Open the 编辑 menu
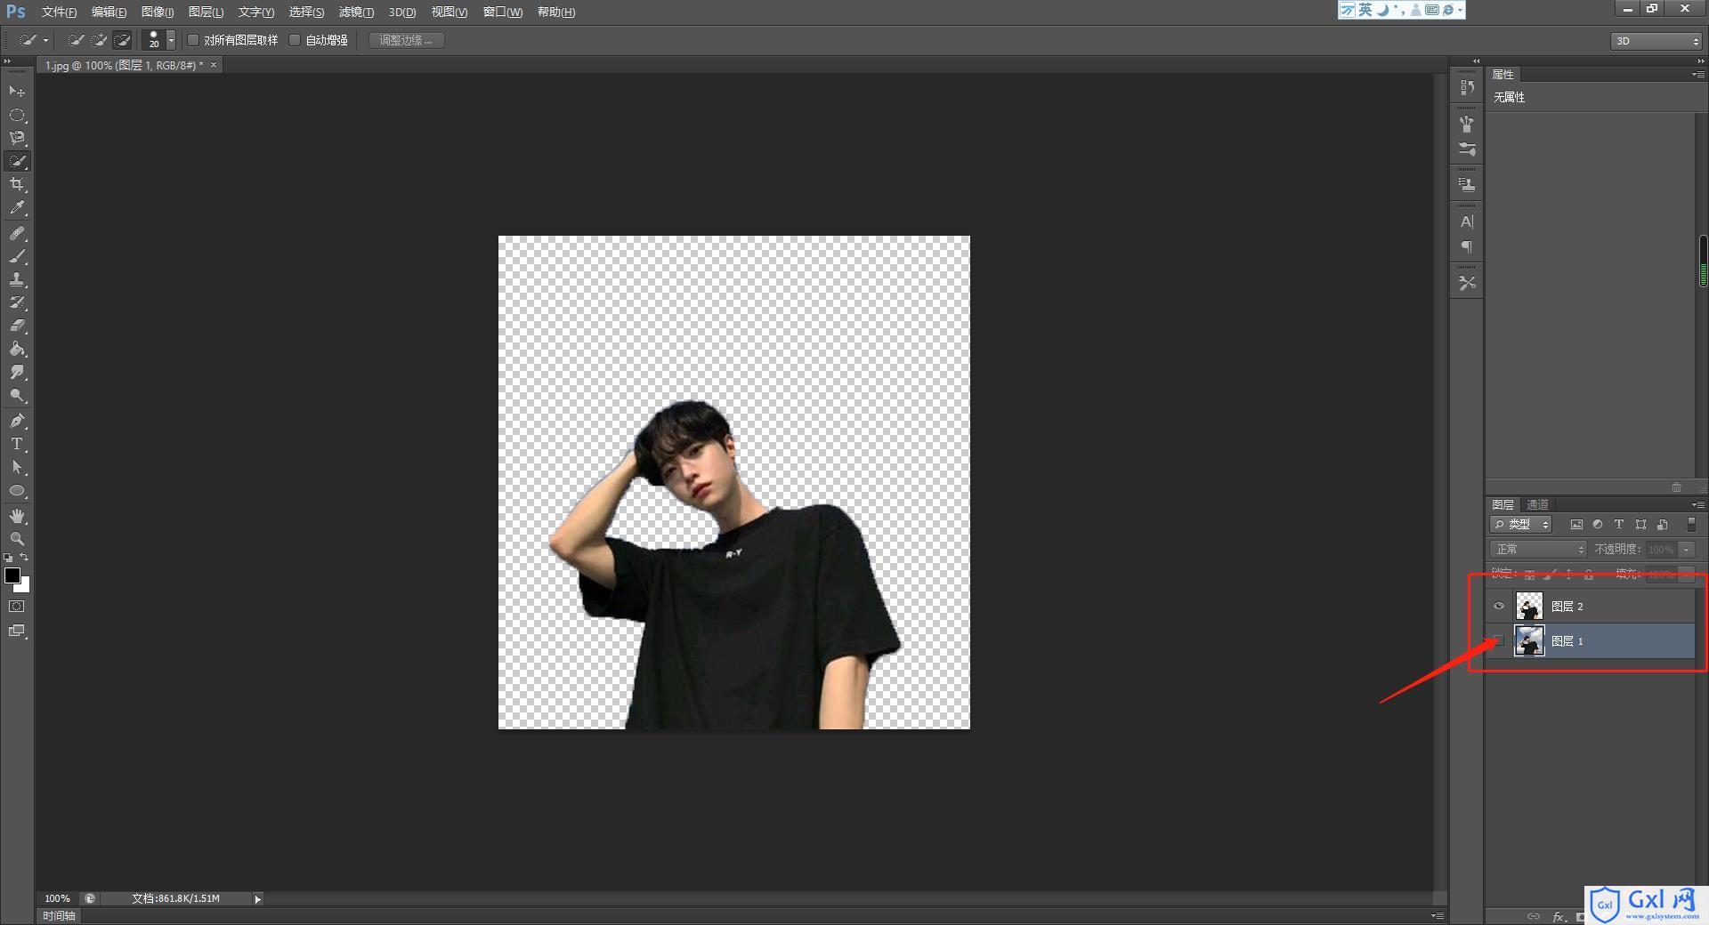1709x925 pixels. pyautogui.click(x=109, y=12)
